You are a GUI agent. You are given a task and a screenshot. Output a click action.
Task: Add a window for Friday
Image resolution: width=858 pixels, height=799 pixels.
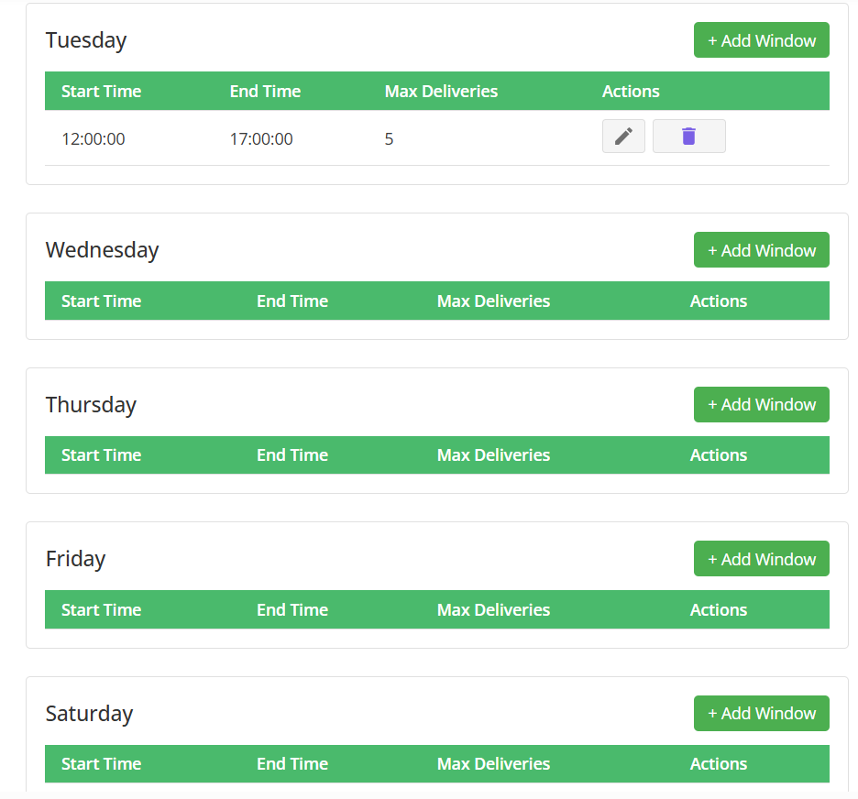[x=761, y=559]
